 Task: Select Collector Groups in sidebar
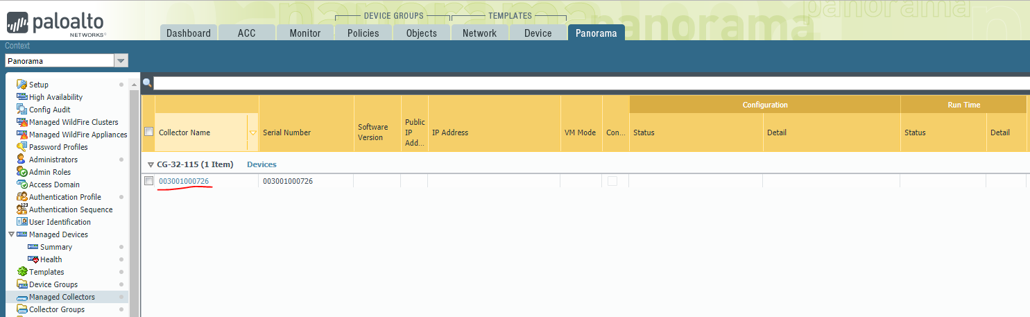point(57,309)
